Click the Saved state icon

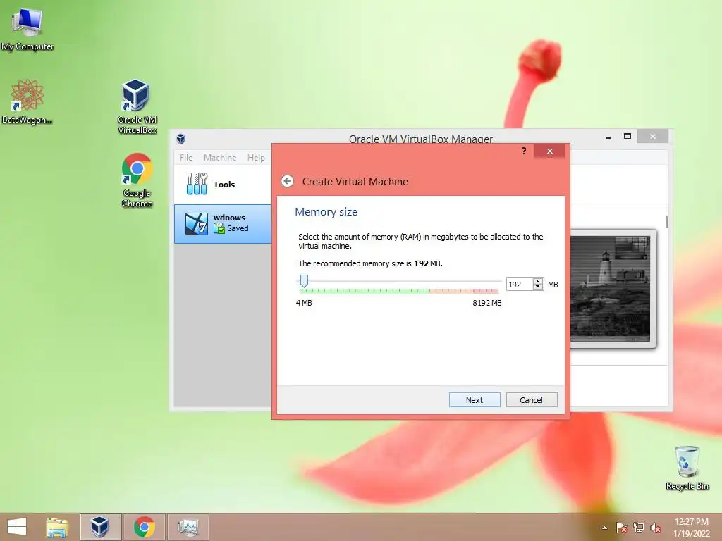tap(219, 228)
